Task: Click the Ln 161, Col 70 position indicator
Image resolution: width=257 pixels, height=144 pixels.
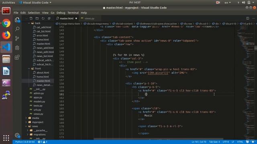Action: tap(199, 142)
